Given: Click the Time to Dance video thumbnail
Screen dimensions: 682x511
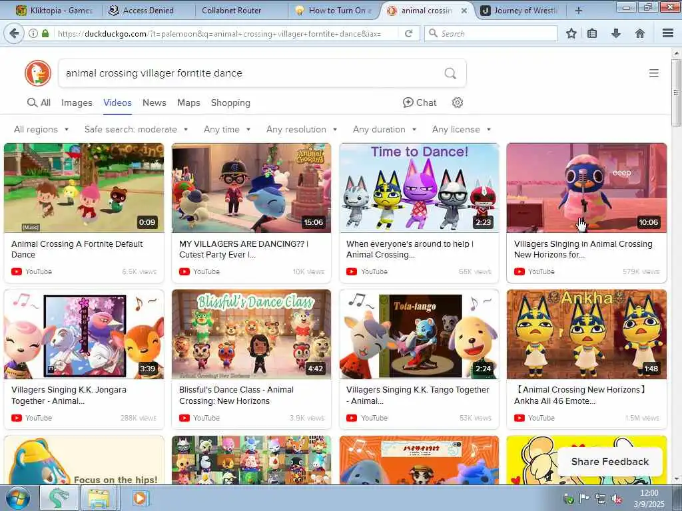Looking at the screenshot, I should 420,188.
